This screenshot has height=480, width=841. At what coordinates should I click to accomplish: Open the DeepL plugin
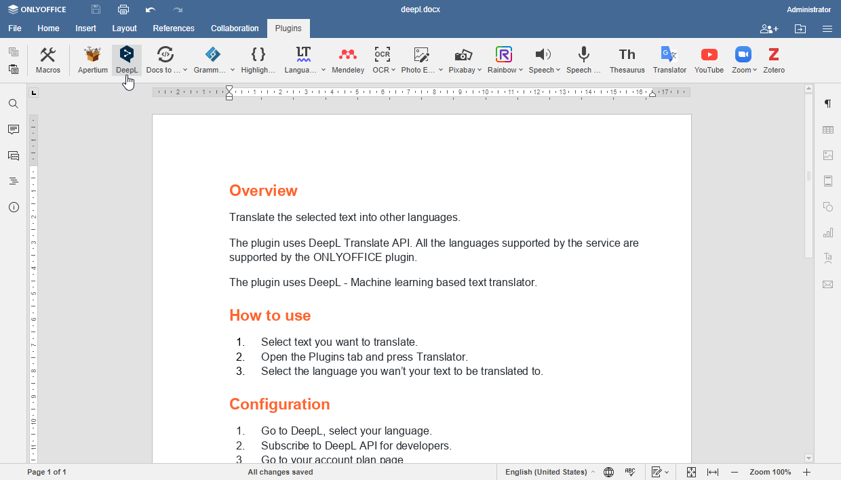[127, 60]
